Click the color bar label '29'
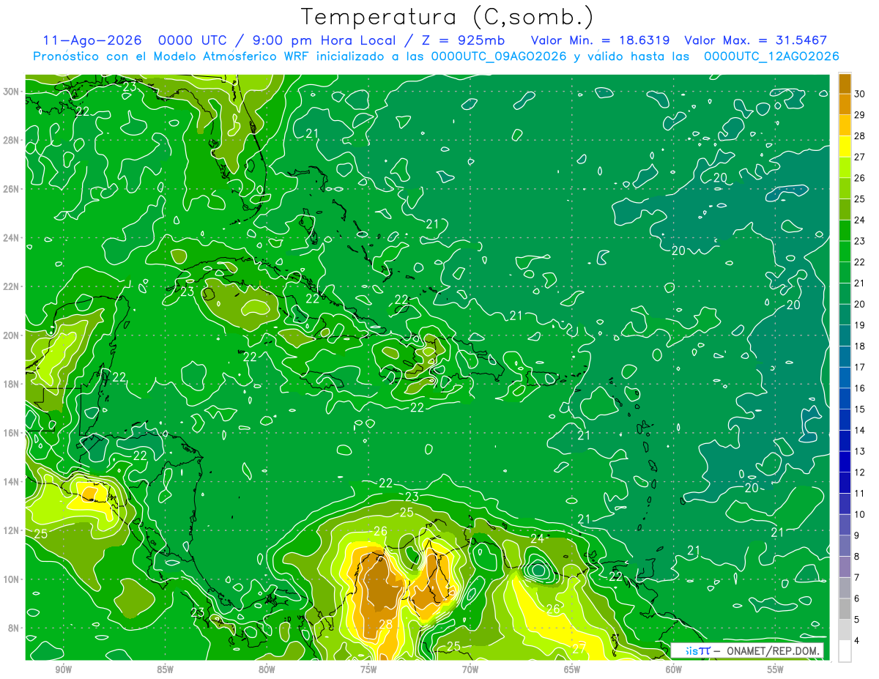The image size is (879, 679). click(x=859, y=115)
